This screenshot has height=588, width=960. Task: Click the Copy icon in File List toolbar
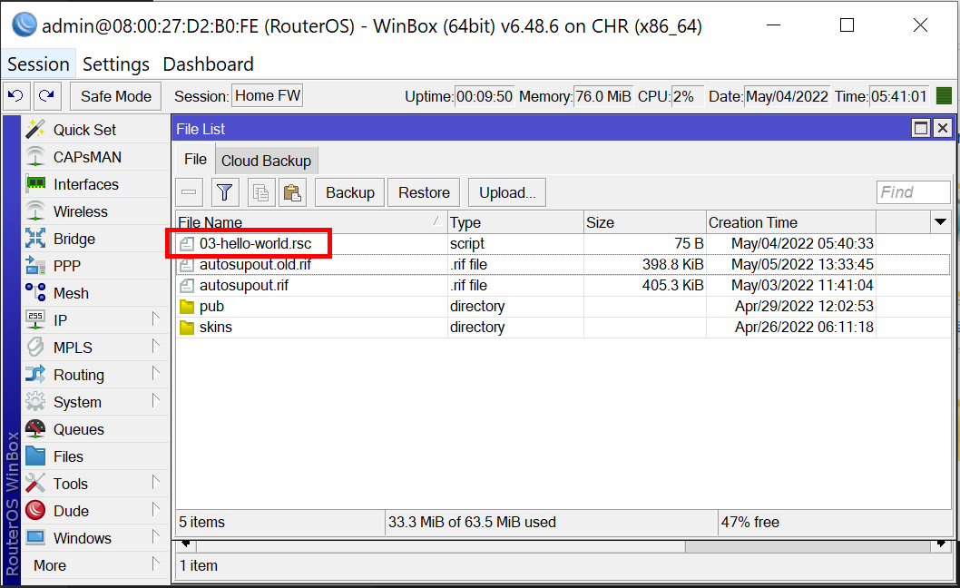coord(261,192)
